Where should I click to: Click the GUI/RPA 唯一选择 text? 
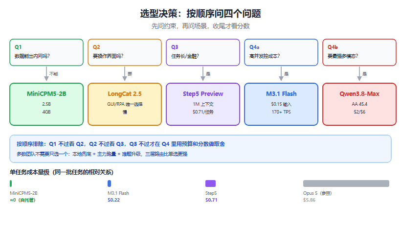[125, 104]
